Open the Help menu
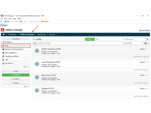Screen dimensions: 151x113 [x=19, y=19]
